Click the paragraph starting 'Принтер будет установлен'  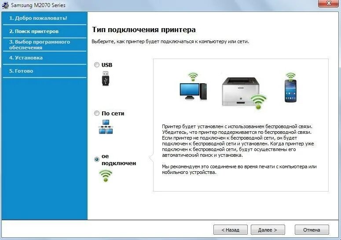[238, 141]
